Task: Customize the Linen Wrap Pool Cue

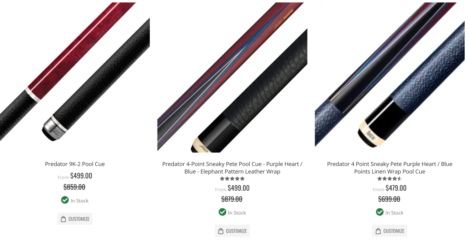Action: (390, 231)
